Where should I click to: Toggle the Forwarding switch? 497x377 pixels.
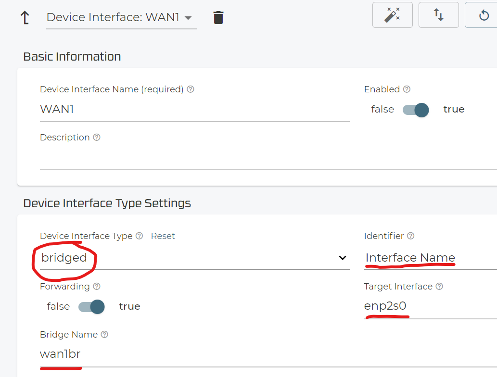(91, 307)
